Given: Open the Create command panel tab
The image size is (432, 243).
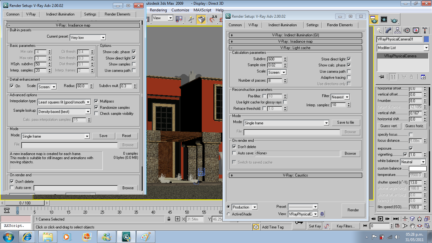Looking at the screenshot, I should [380, 30].
